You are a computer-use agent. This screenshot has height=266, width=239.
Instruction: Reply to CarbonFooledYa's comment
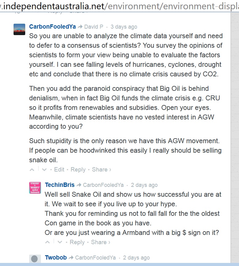tap(78, 169)
